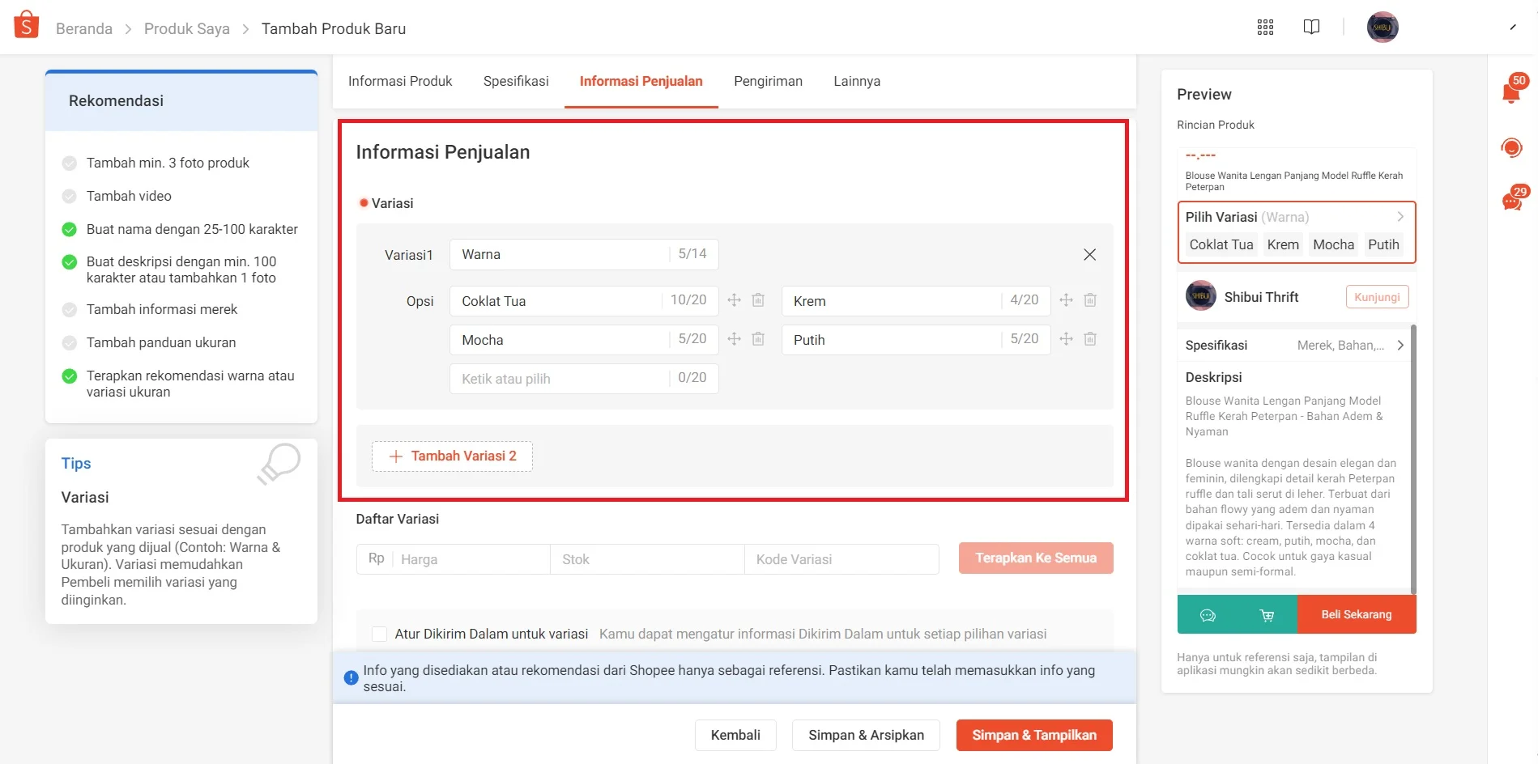Enable Atur Dikirim Dalam untuk variasi
The width and height of the screenshot is (1538, 764).
point(379,634)
